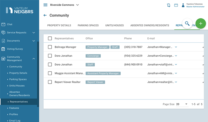Open Community submenu item in sidebar
The width and height of the screenshot is (208, 122).
click(x=16, y=67)
